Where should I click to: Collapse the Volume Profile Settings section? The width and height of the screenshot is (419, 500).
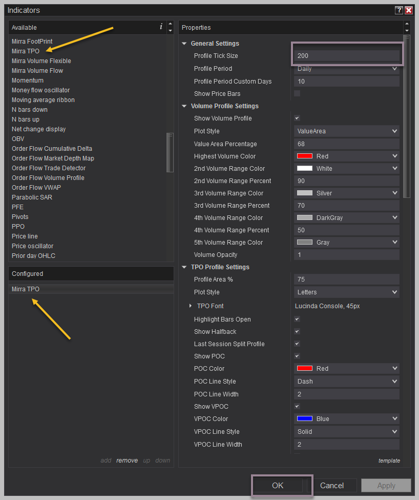(184, 106)
